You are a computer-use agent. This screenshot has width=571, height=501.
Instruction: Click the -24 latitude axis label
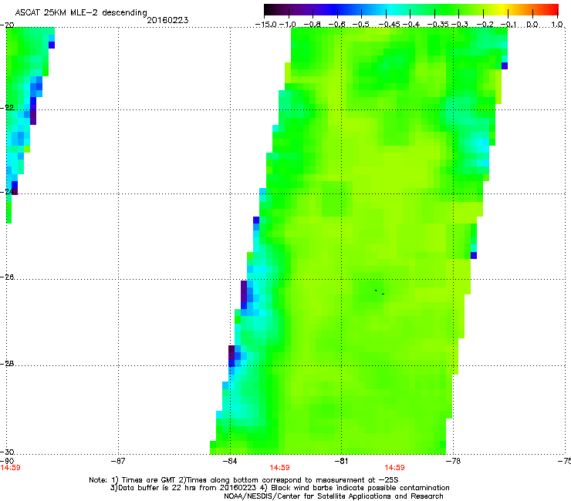(8, 192)
